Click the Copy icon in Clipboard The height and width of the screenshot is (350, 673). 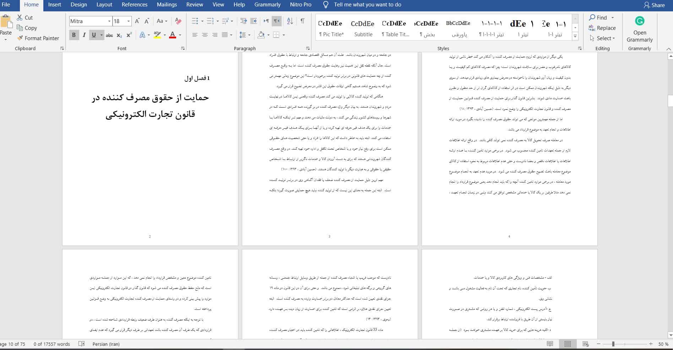tap(20, 28)
